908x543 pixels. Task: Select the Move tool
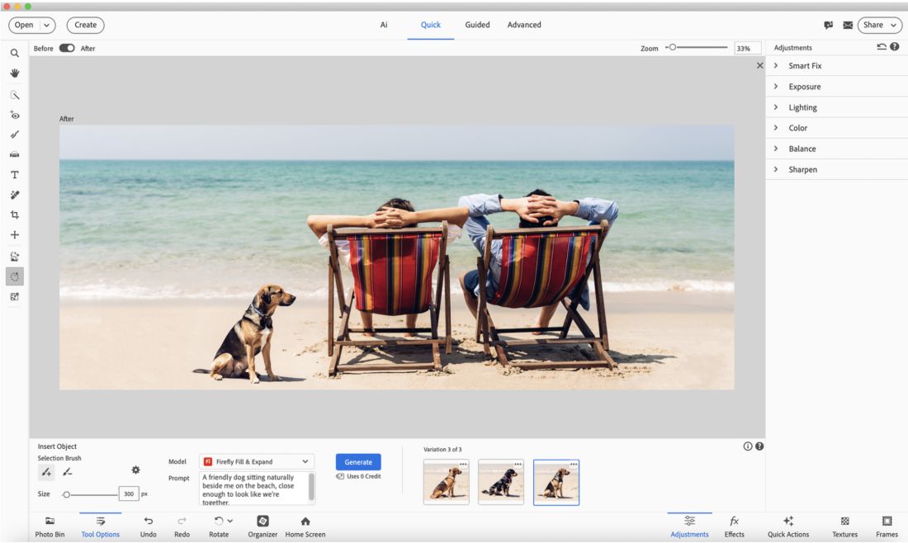(x=15, y=234)
